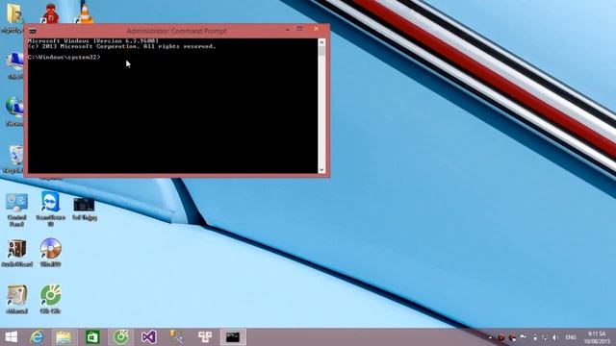Click ENG input language indicator
Image resolution: width=616 pixels, height=346 pixels.
[571, 337]
